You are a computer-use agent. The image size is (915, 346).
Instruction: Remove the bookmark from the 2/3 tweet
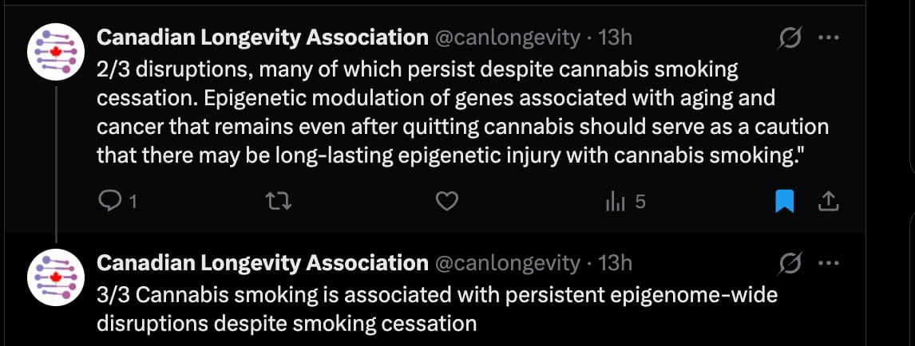coord(785,202)
